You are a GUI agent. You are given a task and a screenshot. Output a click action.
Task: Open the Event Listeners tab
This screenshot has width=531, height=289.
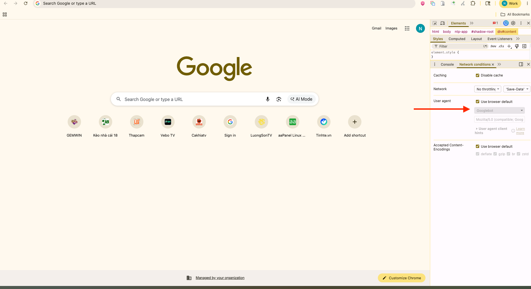(x=500, y=39)
